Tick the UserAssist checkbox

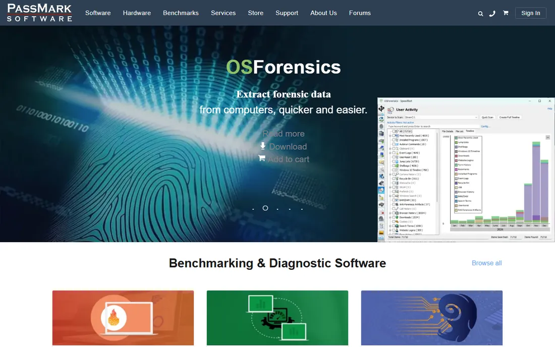pos(394,157)
